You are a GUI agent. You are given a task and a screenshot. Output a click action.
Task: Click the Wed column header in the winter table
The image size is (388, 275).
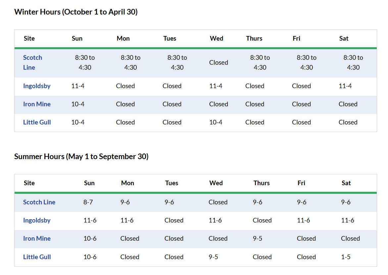[x=217, y=39]
